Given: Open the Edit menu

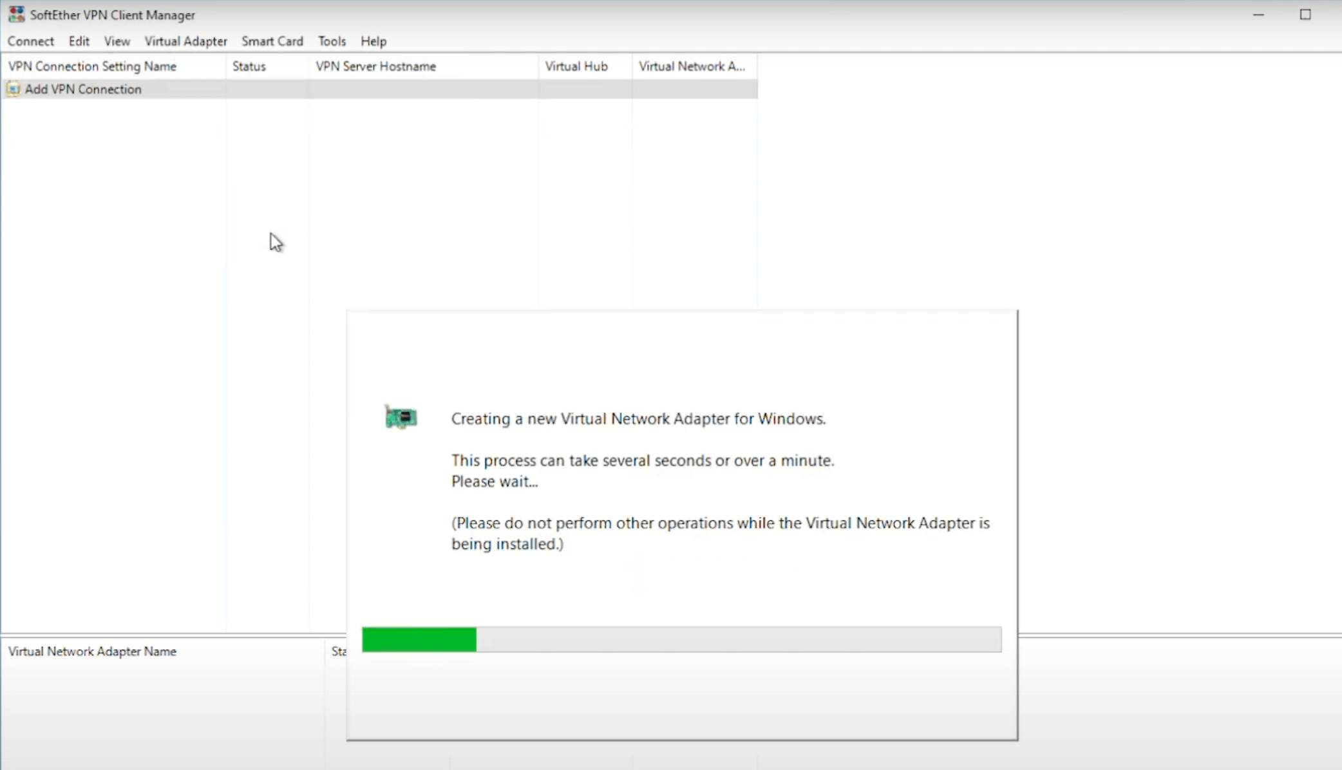Looking at the screenshot, I should (x=79, y=41).
